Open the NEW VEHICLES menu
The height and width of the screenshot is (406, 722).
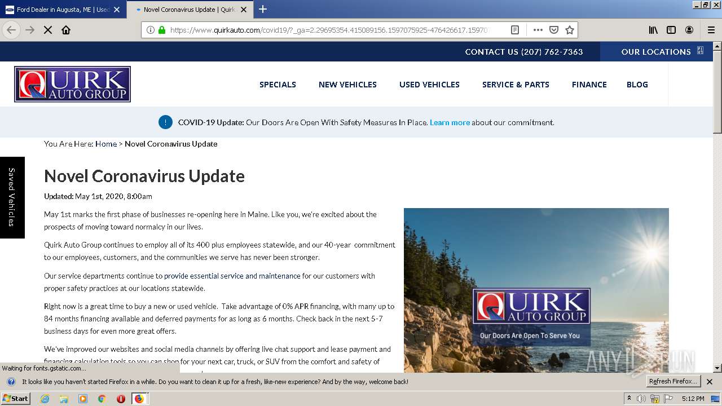coord(347,85)
